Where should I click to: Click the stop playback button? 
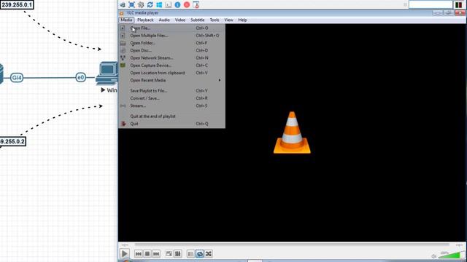tap(147, 254)
